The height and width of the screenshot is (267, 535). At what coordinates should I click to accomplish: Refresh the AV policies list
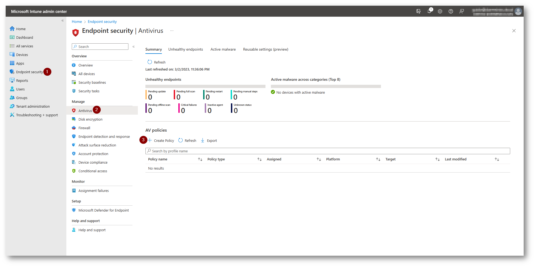[187, 140]
